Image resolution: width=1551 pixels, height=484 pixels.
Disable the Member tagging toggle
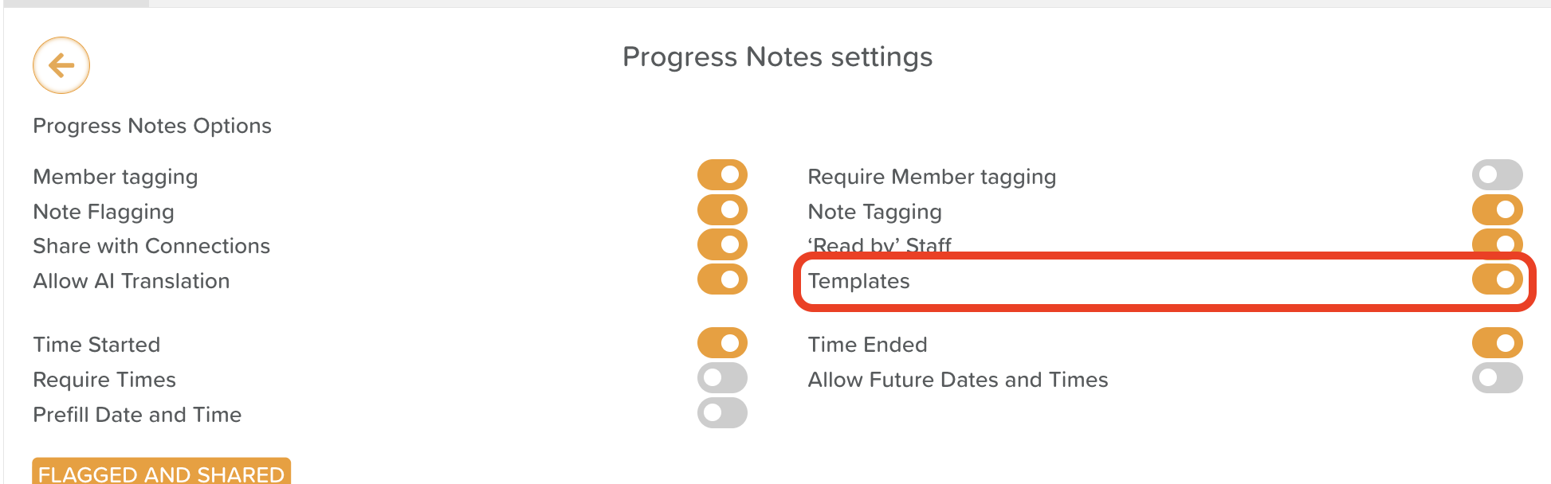click(x=722, y=175)
